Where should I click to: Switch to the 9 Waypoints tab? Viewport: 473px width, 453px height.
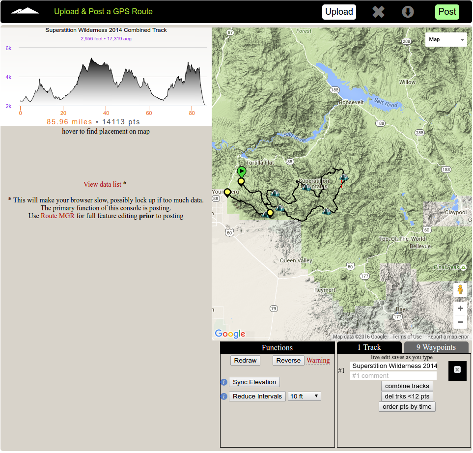(436, 347)
